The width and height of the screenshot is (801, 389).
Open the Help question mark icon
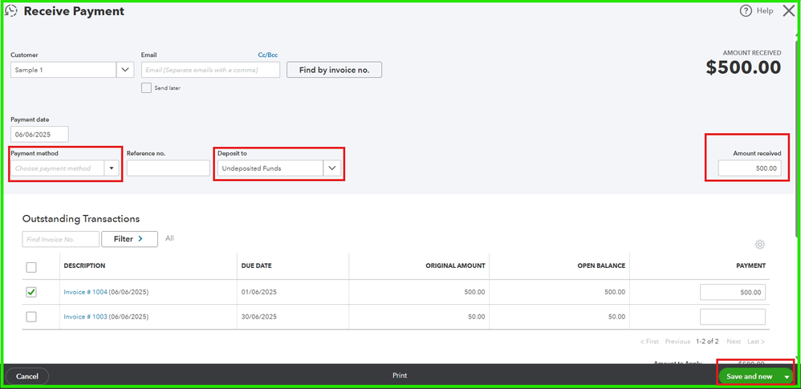point(746,10)
